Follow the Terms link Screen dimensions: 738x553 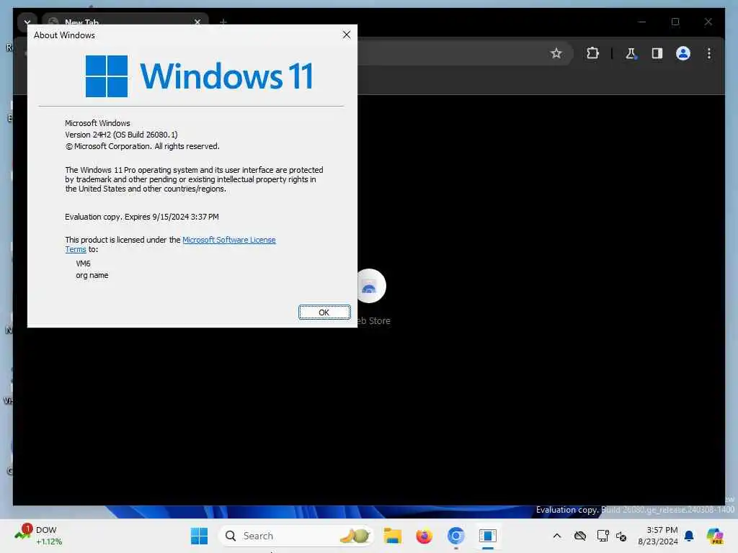pyautogui.click(x=75, y=250)
